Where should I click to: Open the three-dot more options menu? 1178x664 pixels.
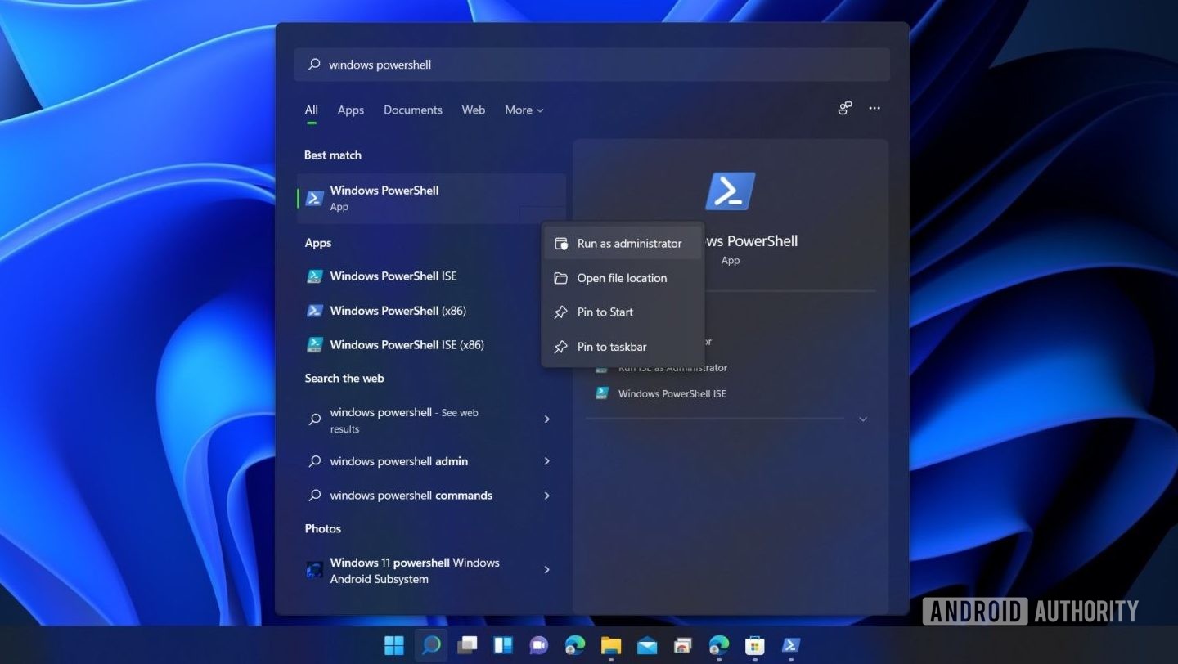(x=875, y=108)
